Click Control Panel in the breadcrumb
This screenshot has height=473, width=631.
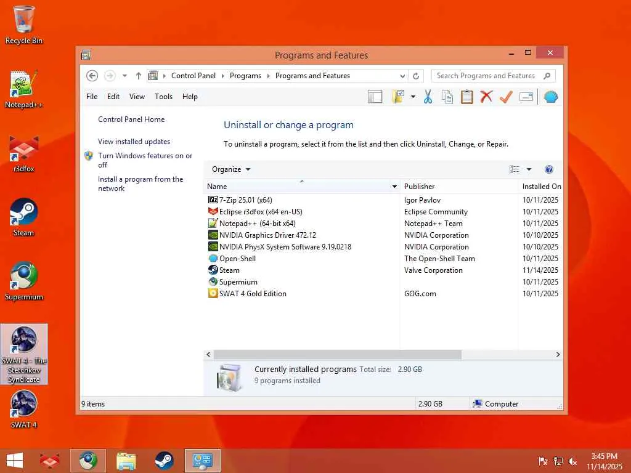click(193, 76)
